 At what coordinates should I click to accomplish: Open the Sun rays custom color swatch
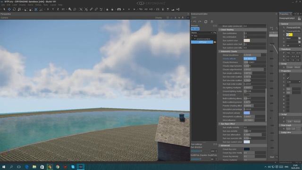247,142
